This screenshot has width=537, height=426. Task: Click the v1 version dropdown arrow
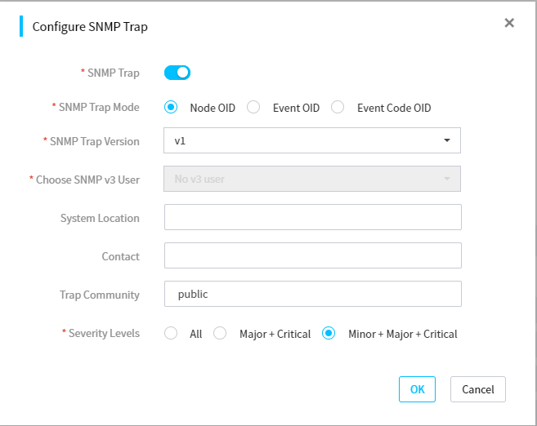coord(446,140)
